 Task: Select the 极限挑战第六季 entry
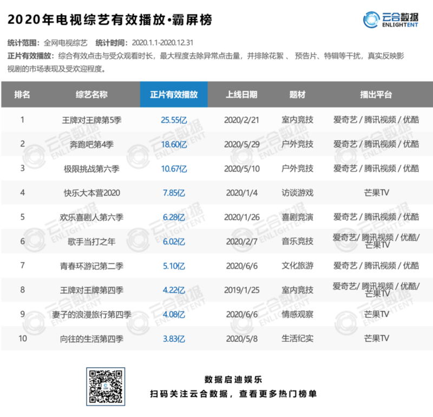tap(91, 169)
